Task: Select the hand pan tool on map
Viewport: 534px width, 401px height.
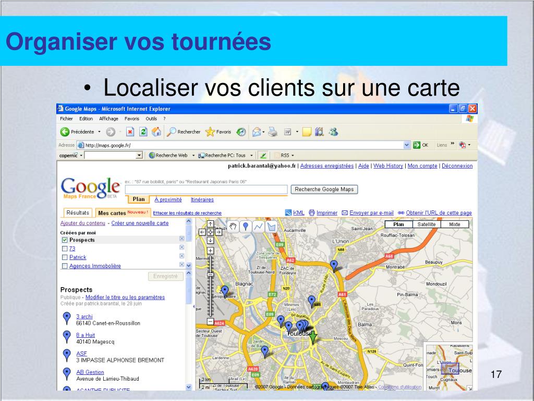Action: 233,227
